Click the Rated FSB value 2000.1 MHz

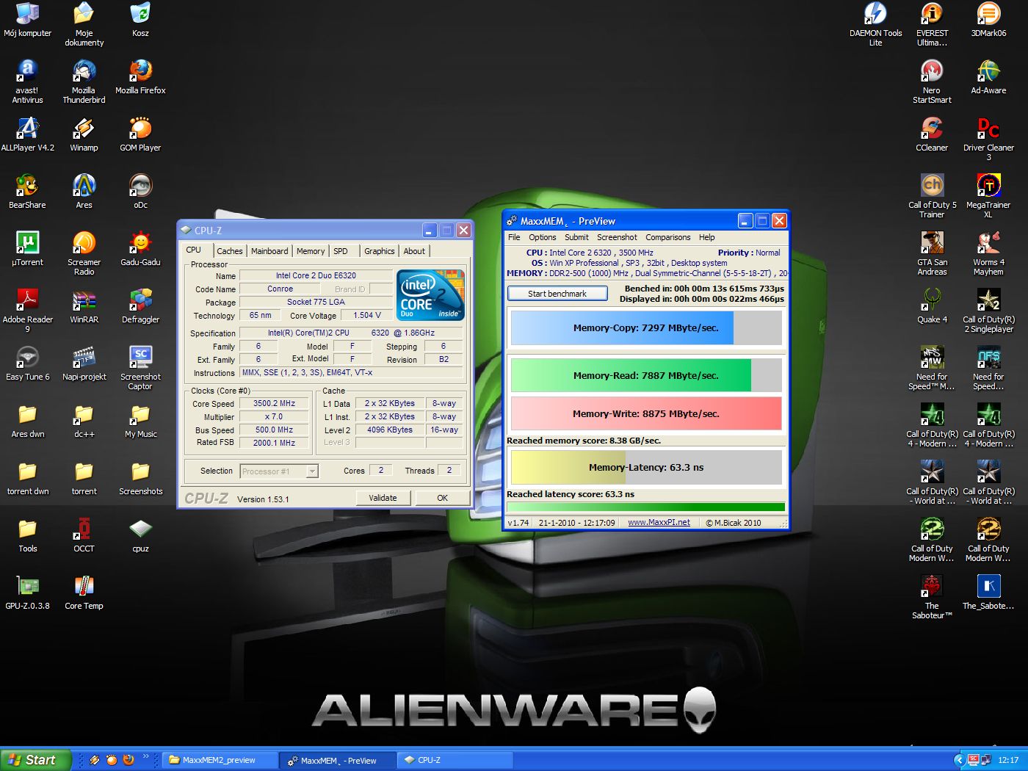click(274, 443)
